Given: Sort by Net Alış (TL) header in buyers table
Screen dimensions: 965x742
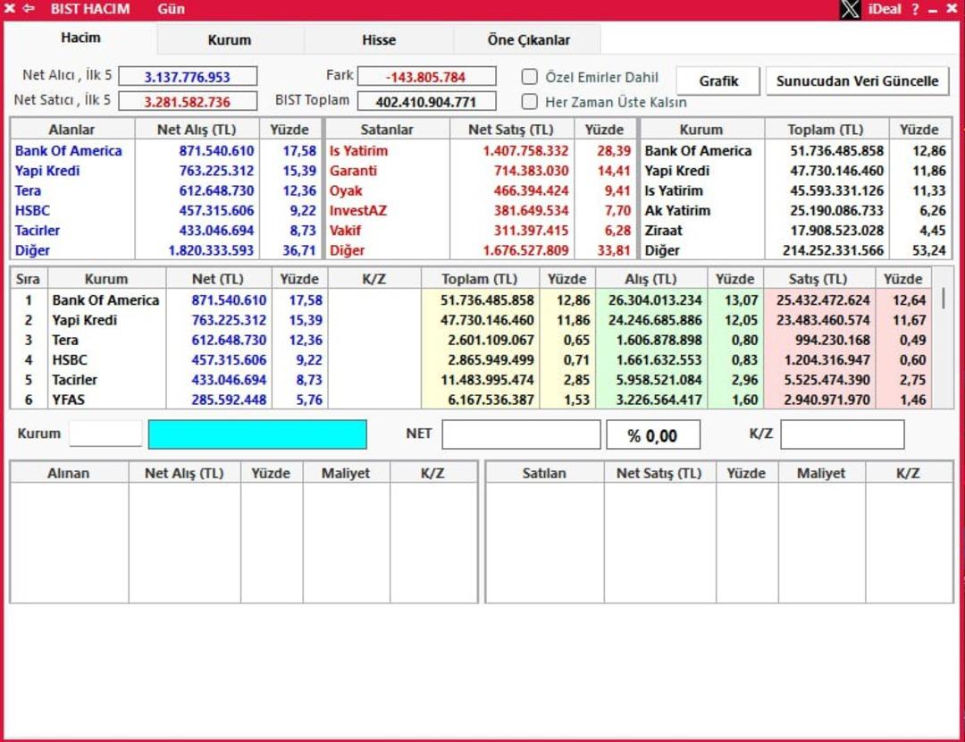Looking at the screenshot, I should click(197, 130).
